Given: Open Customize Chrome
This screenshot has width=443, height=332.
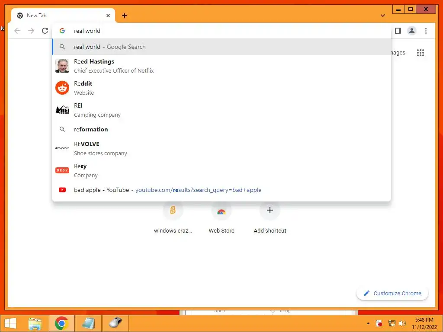Looking at the screenshot, I should click(392, 294).
